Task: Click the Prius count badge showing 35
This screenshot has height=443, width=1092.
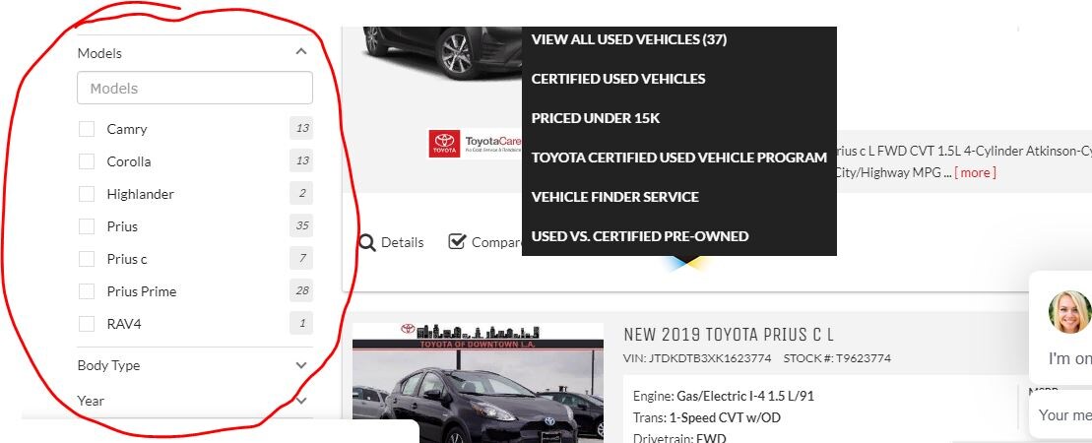Action: 301,225
